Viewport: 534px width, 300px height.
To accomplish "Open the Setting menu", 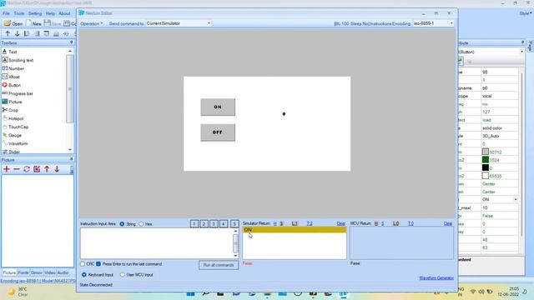I will tap(35, 13).
